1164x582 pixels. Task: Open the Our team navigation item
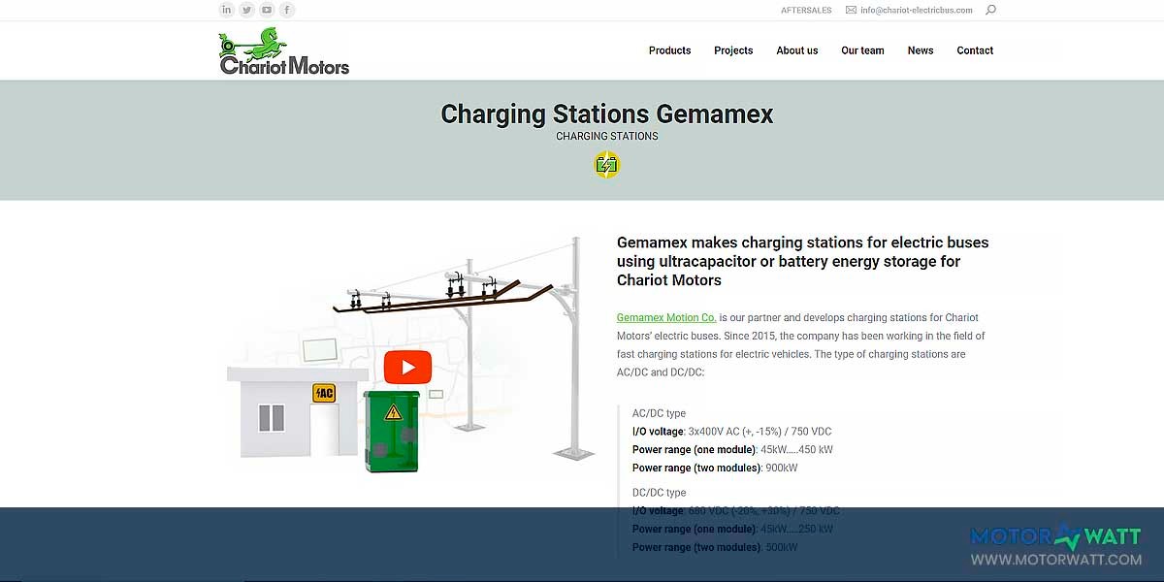862,50
